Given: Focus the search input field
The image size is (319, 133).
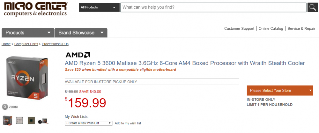Looking at the screenshot, I should [213, 7].
